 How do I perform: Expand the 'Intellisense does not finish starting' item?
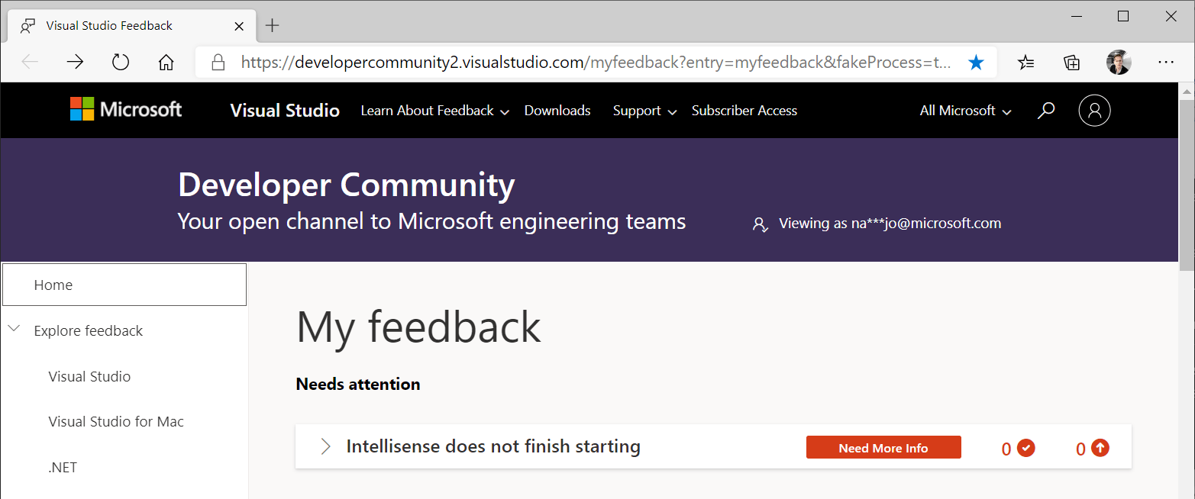click(325, 446)
